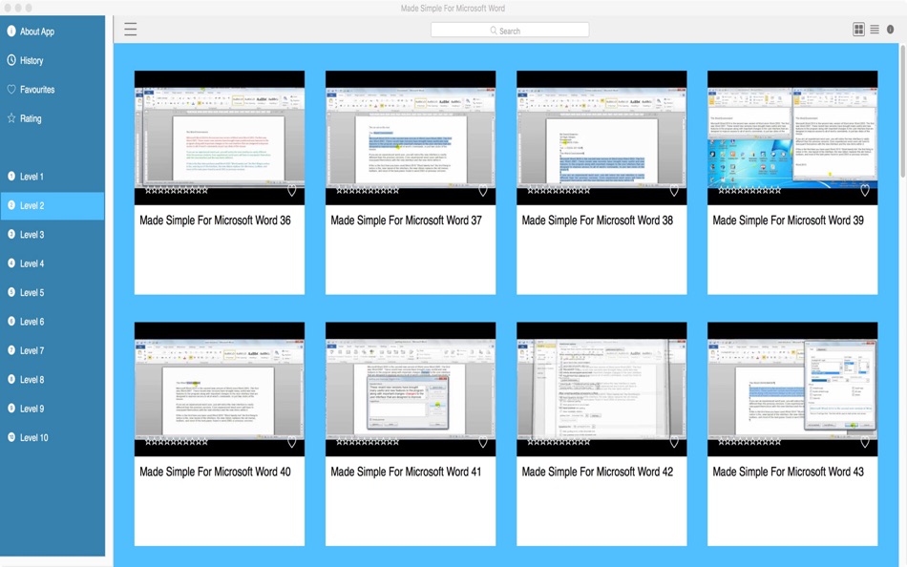Click title 'Made Simple For Microsoft Word 42'

pos(598,472)
